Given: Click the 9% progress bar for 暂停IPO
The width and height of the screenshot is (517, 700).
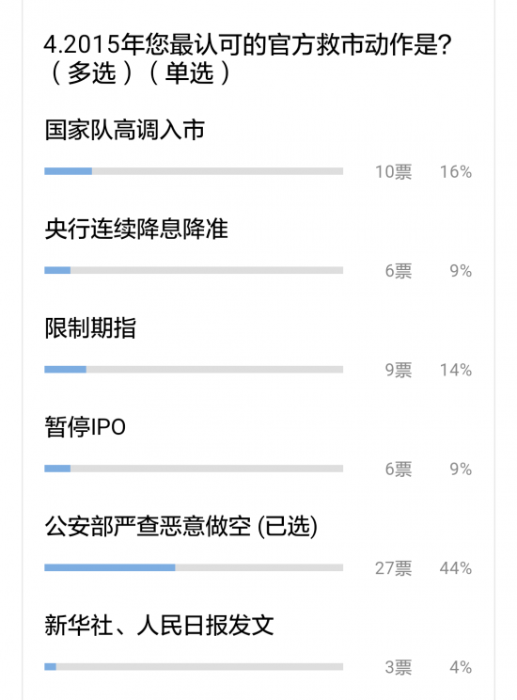Looking at the screenshot, I should pyautogui.click(x=194, y=469).
